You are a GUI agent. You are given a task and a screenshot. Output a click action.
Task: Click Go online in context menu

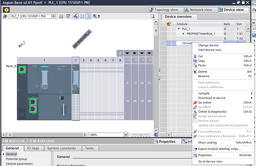click(223, 103)
